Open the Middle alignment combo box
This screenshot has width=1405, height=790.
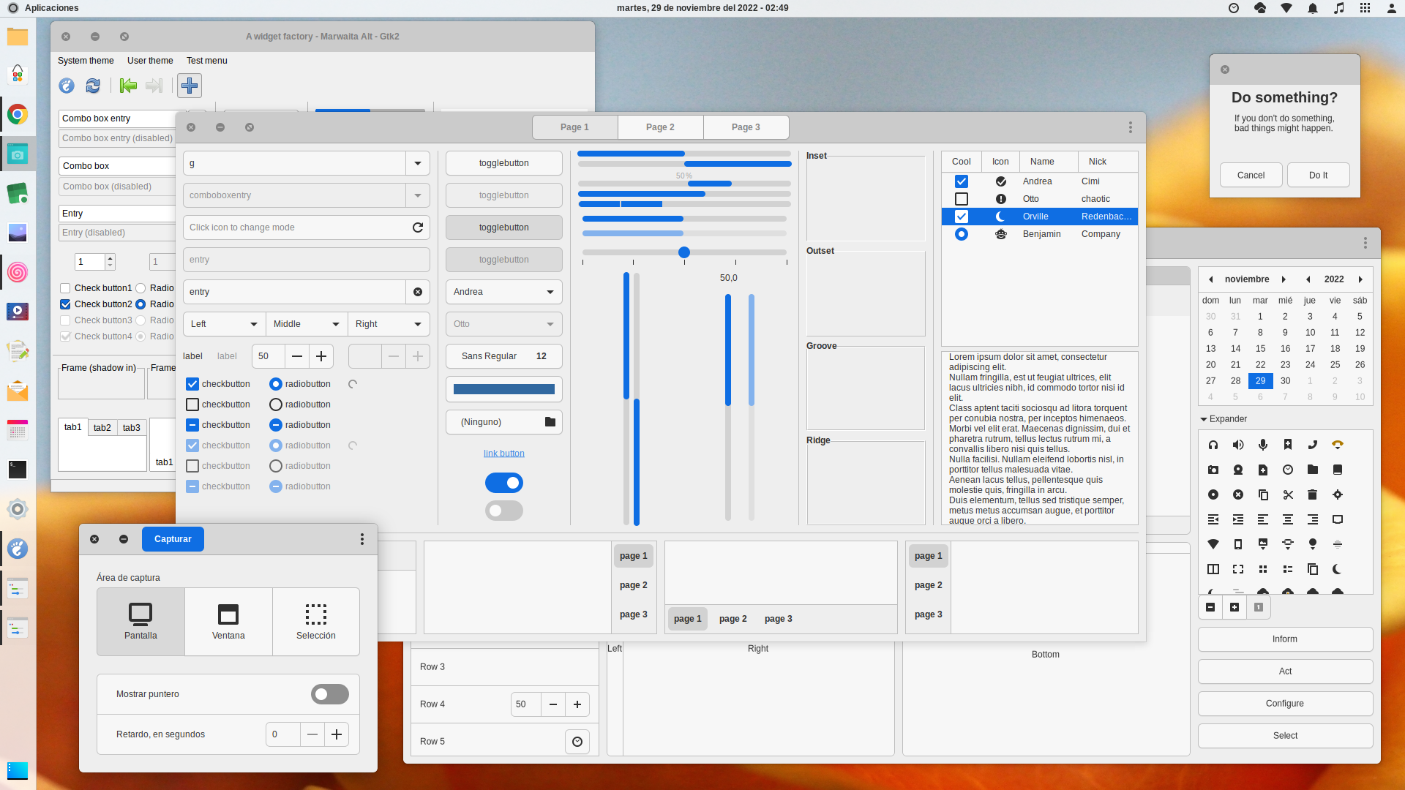coord(307,324)
